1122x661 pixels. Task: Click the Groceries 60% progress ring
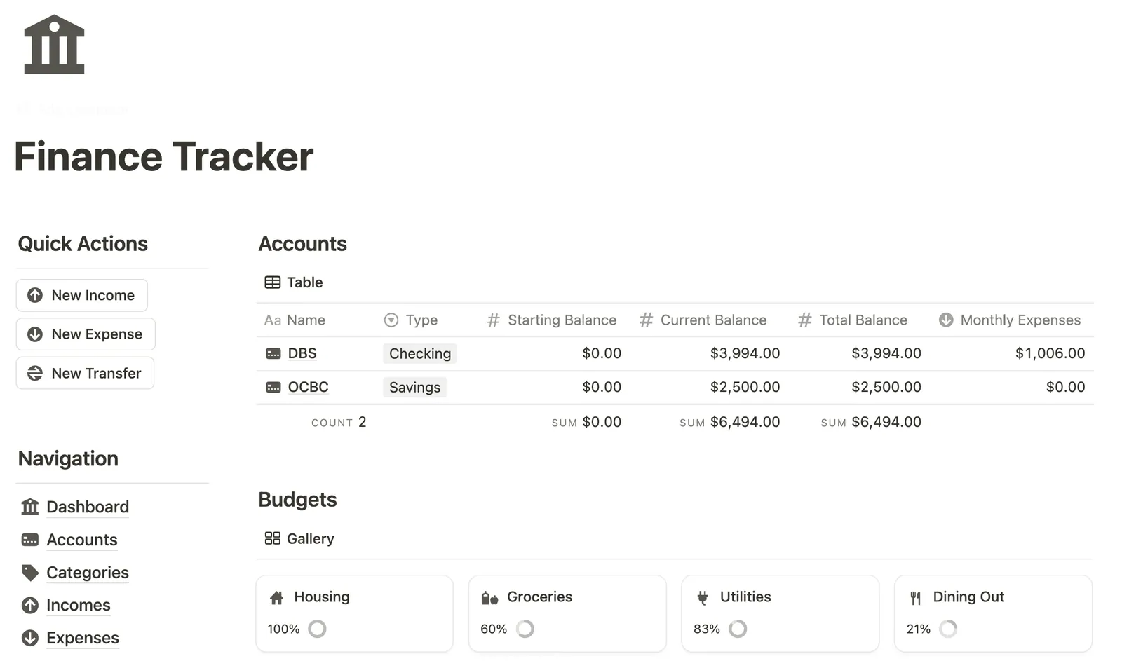525,629
